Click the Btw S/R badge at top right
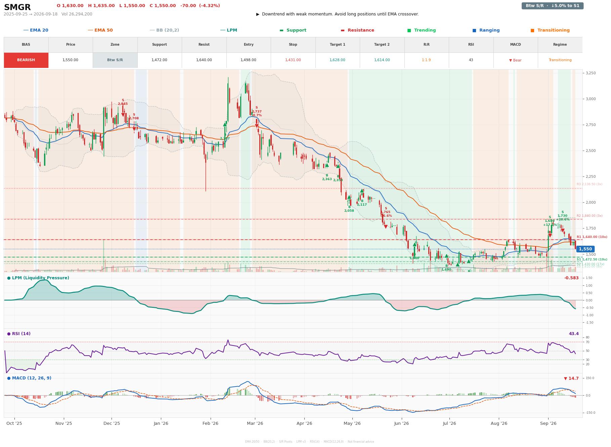This screenshot has height=447, width=611. 553,6
